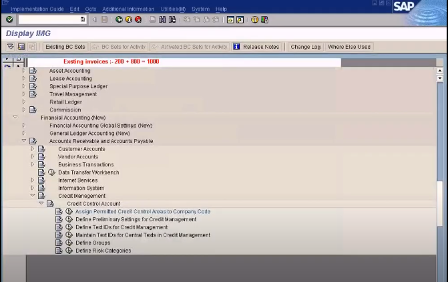The image size is (448, 282).
Task: Select Define Preliminary Settings for Credit Management
Action: [136, 219]
